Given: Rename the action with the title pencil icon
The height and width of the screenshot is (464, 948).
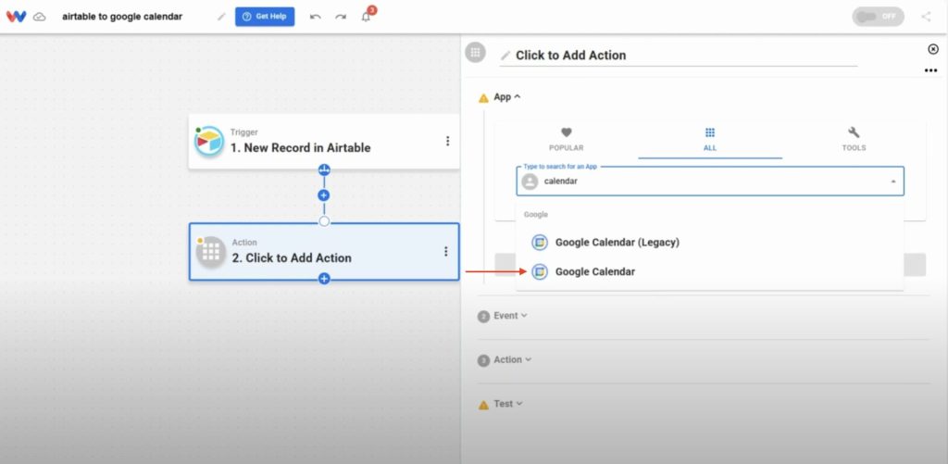Looking at the screenshot, I should [x=505, y=56].
